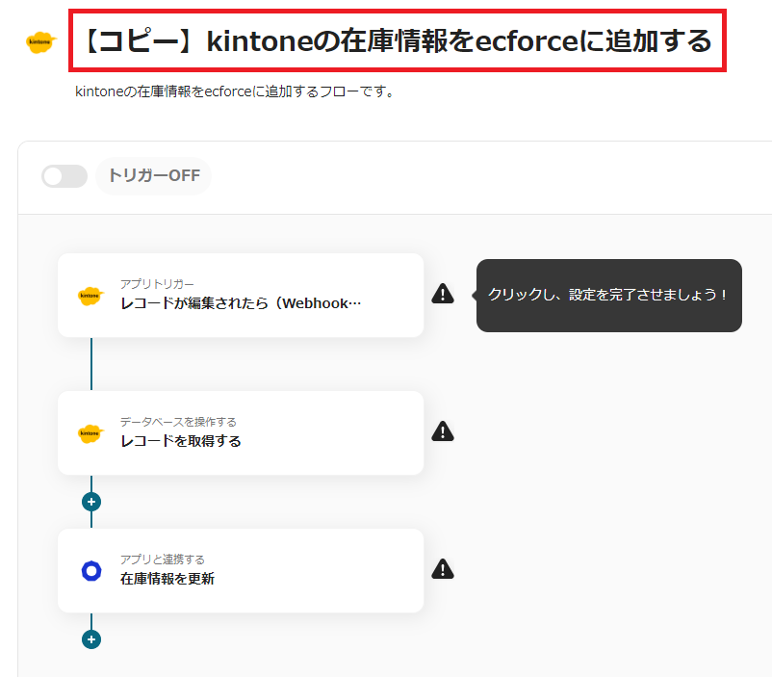Click the plus icon between the two middle steps

[90, 502]
